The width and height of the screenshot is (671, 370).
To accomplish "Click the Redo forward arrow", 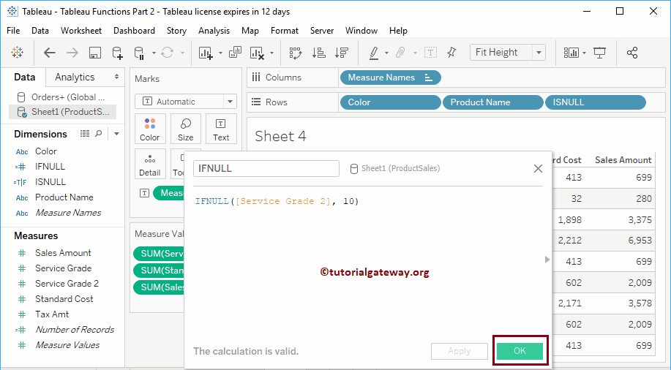I will tap(72, 53).
